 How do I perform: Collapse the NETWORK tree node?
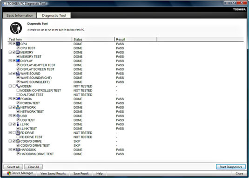pyautogui.click(x=10, y=107)
